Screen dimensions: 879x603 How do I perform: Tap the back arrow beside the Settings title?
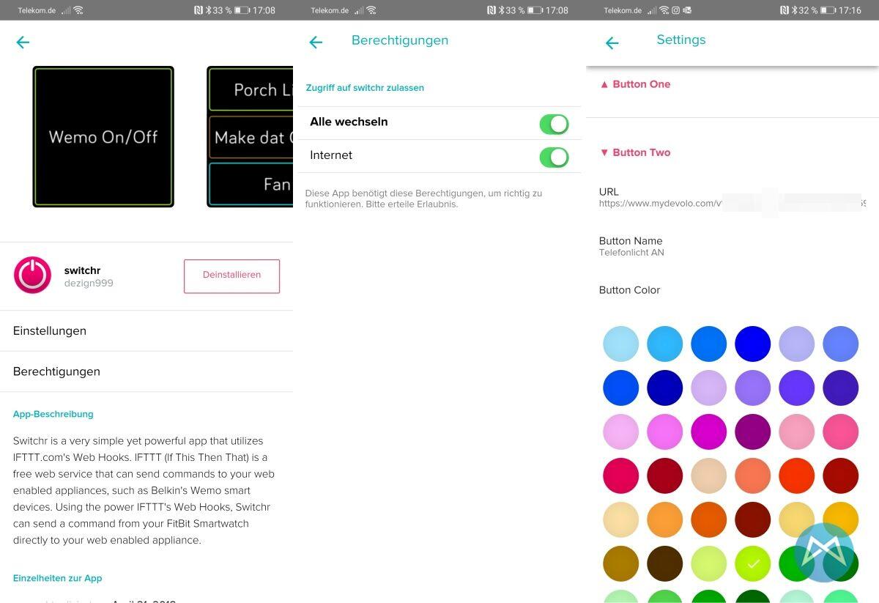[612, 43]
